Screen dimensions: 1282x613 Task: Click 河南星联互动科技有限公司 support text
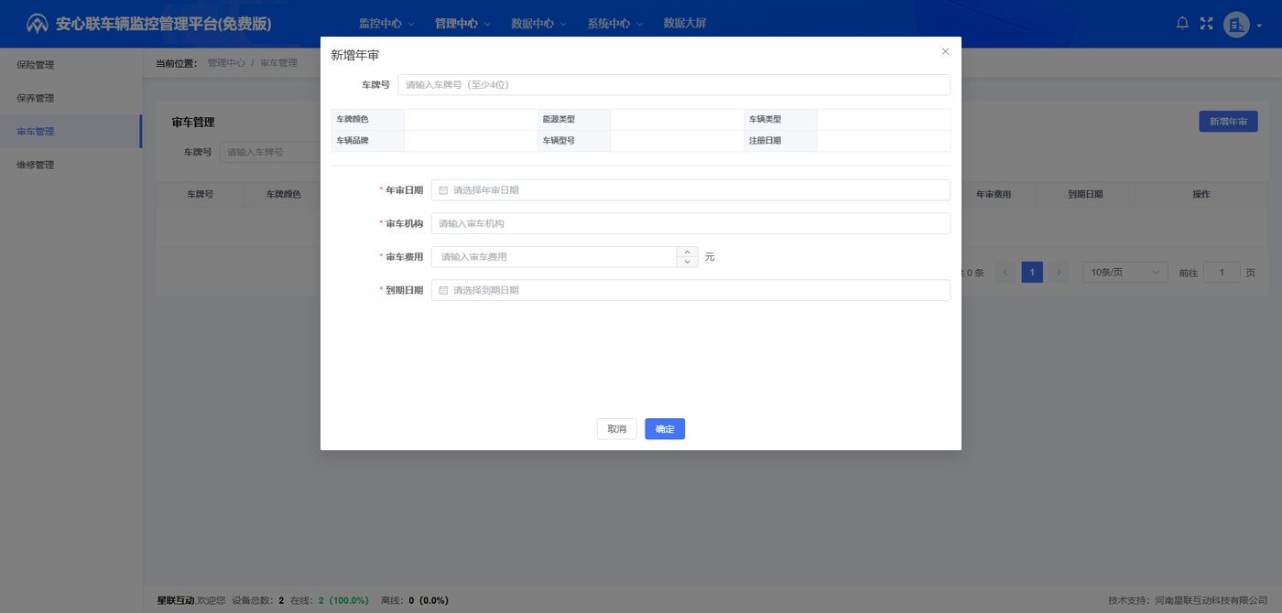coord(1211,600)
